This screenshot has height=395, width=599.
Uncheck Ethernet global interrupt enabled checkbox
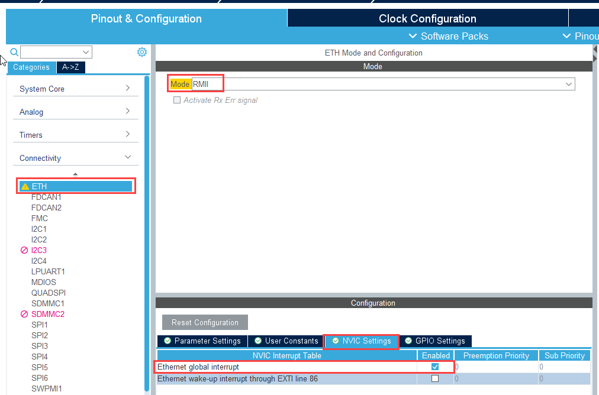pyautogui.click(x=435, y=367)
